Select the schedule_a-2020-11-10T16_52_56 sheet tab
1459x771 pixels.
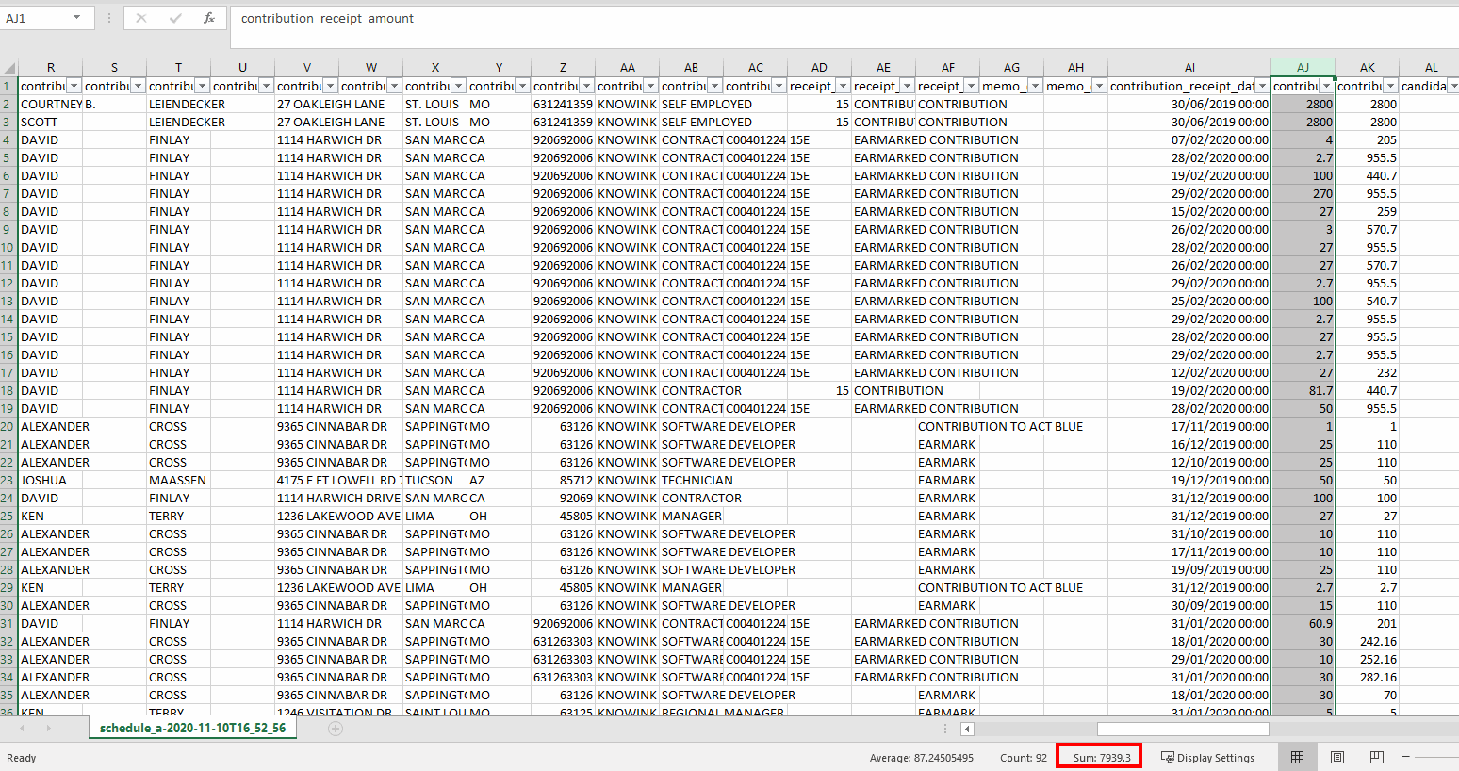193,729
